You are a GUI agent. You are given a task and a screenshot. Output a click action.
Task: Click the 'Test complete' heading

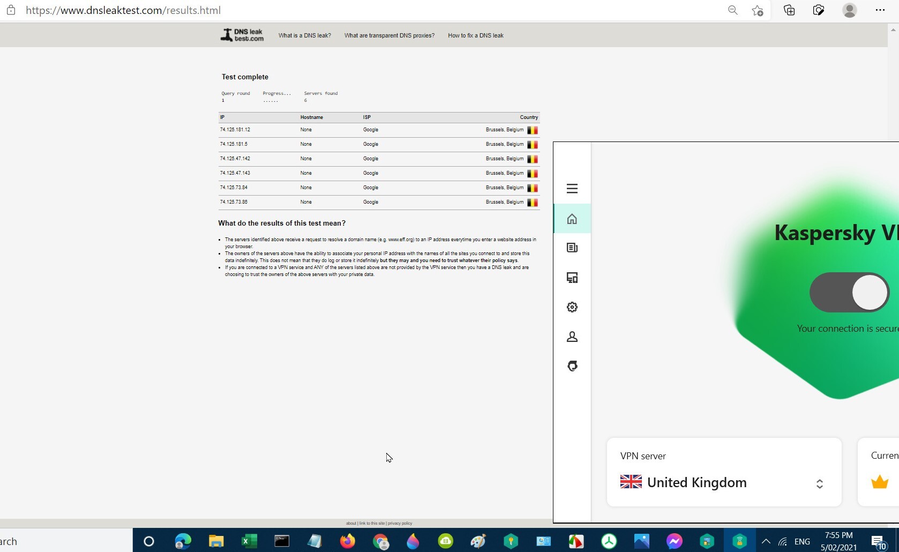(245, 77)
